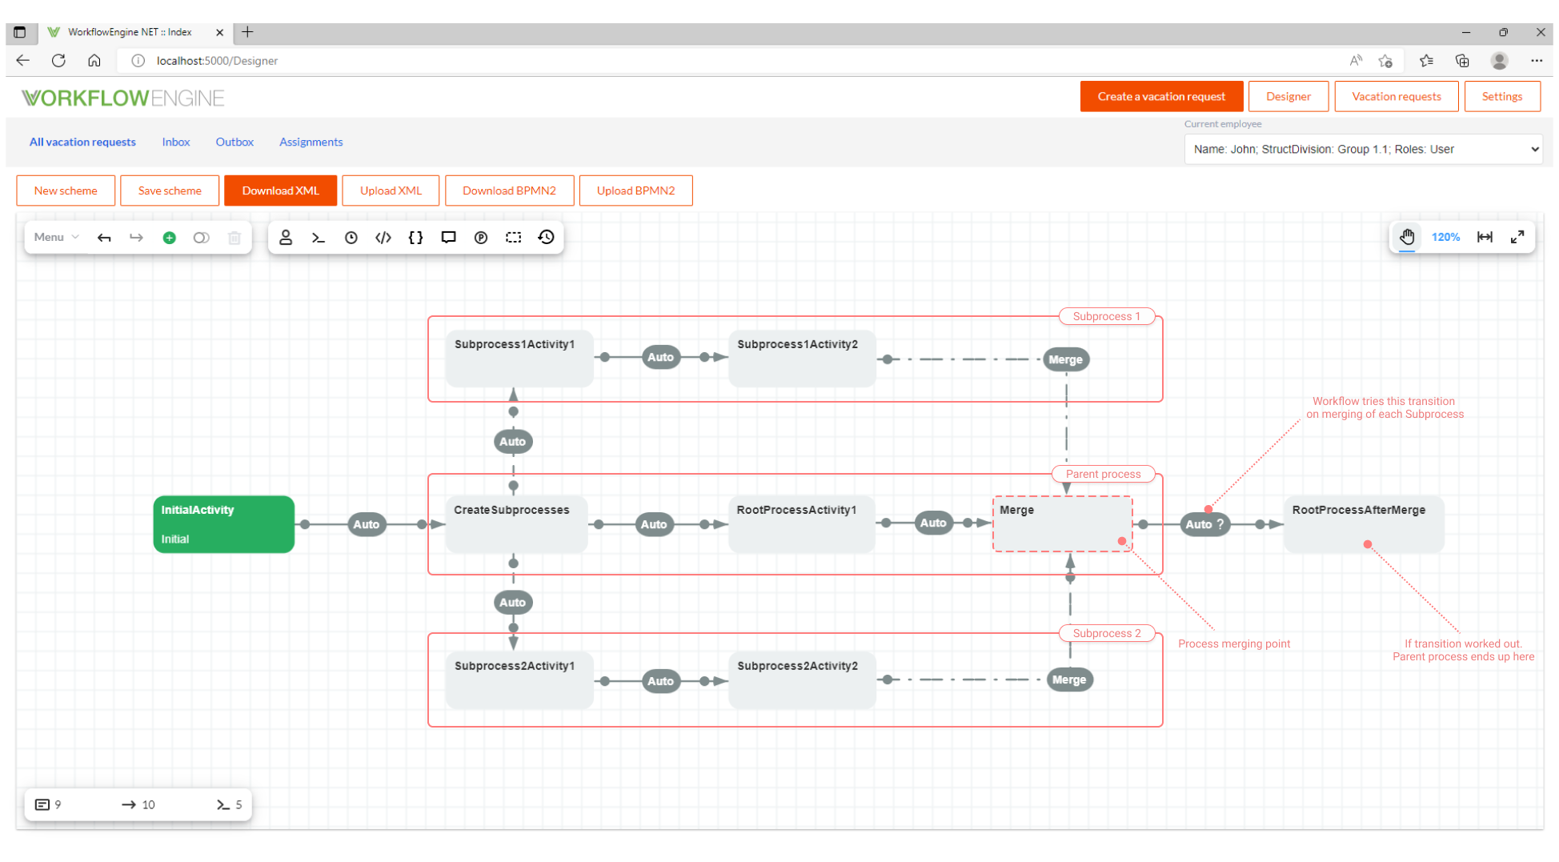The width and height of the screenshot is (1559, 862).
Task: Click the 'Auto ?' conditional transition
Action: pyautogui.click(x=1205, y=525)
